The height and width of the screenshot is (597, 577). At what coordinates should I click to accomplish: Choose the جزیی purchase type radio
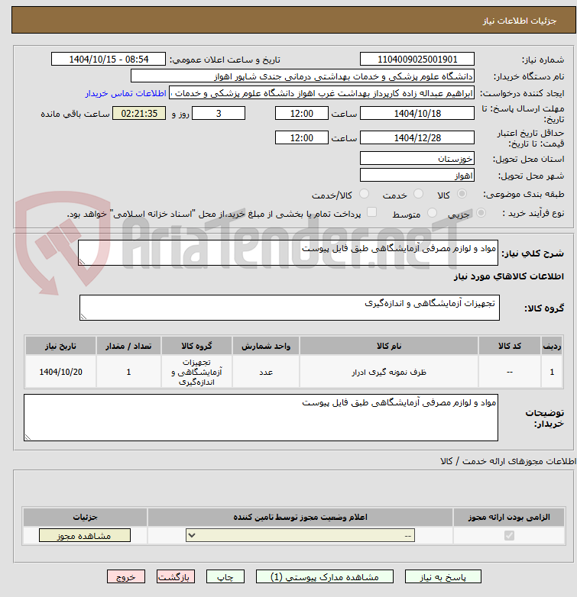(481, 213)
